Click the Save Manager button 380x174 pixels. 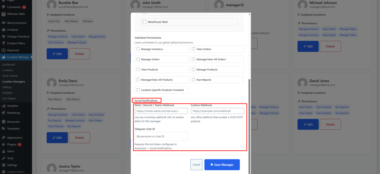pos(222,164)
